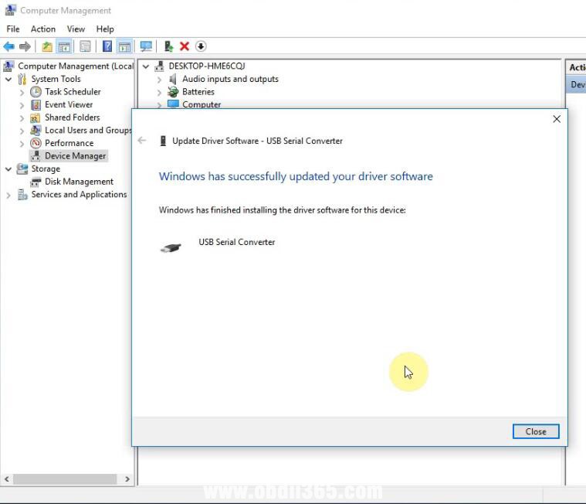The image size is (586, 504).
Task: Click 'Windows has successfully updated' heading
Action: (x=296, y=176)
